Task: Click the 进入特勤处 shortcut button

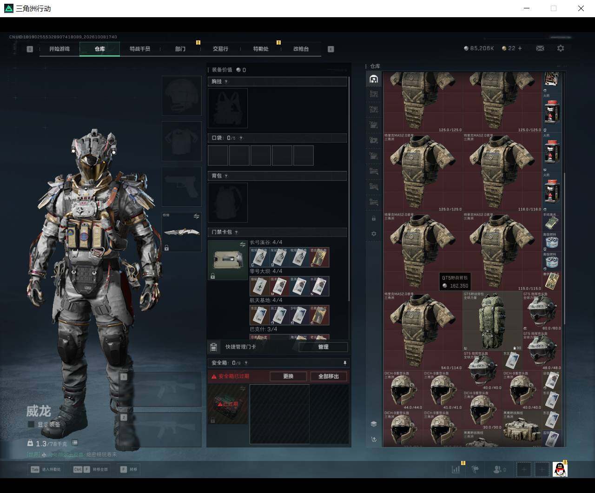Action: pyautogui.click(x=46, y=469)
